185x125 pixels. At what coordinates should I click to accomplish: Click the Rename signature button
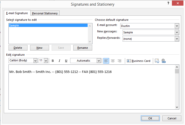click(x=82, y=48)
